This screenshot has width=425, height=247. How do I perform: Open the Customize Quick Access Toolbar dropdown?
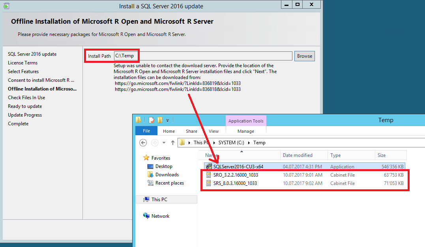point(167,120)
